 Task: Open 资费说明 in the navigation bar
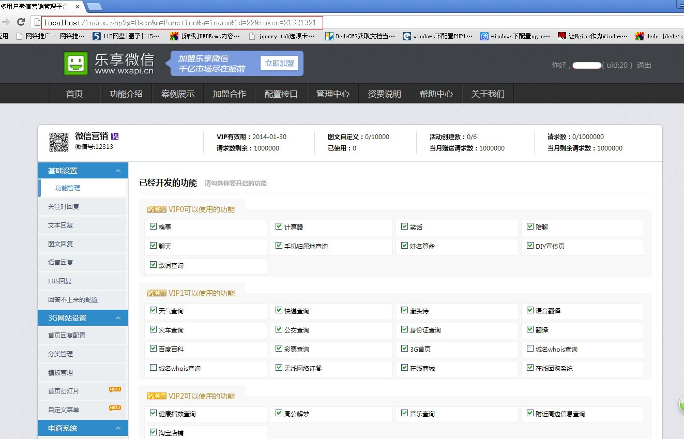(x=385, y=94)
